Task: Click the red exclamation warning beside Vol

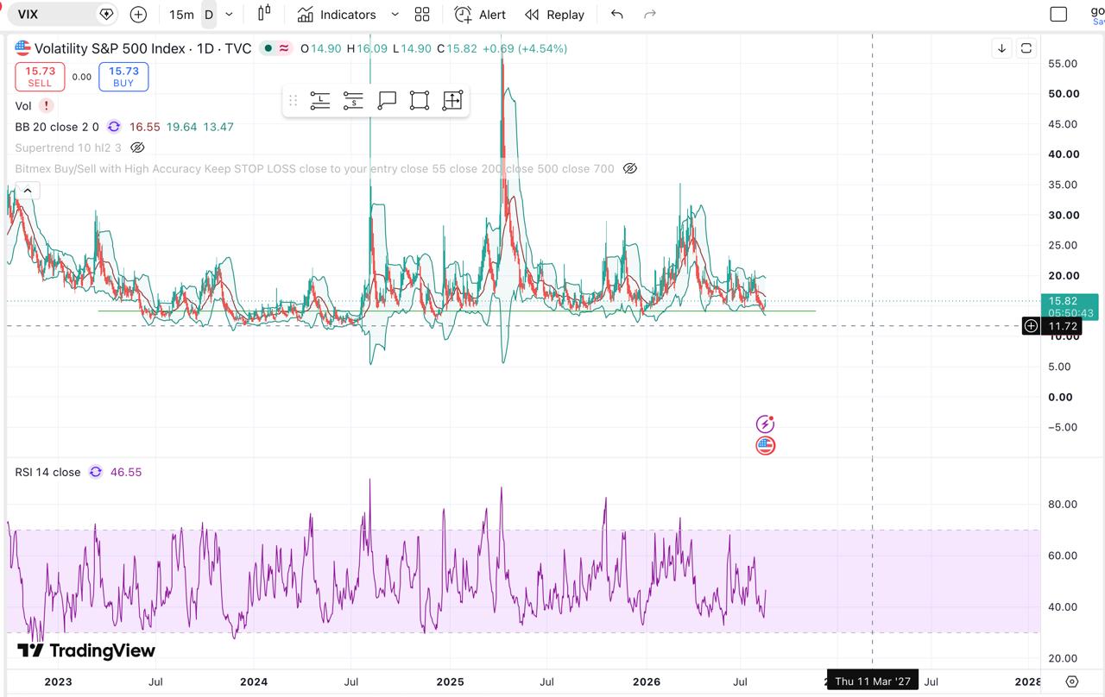Action: [x=46, y=105]
